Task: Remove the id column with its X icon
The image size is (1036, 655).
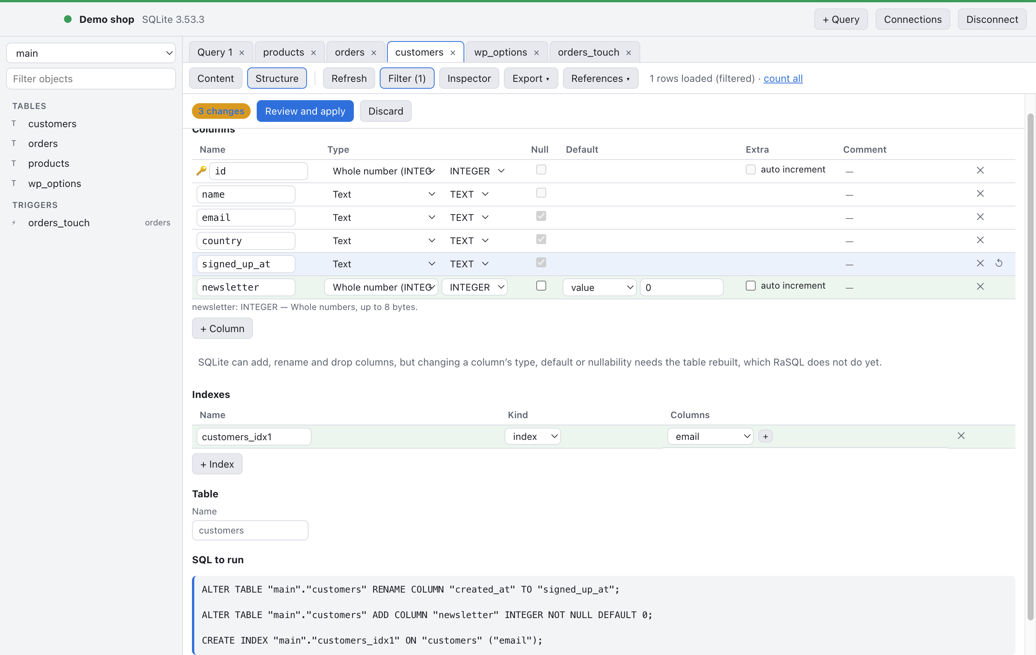Action: (980, 170)
